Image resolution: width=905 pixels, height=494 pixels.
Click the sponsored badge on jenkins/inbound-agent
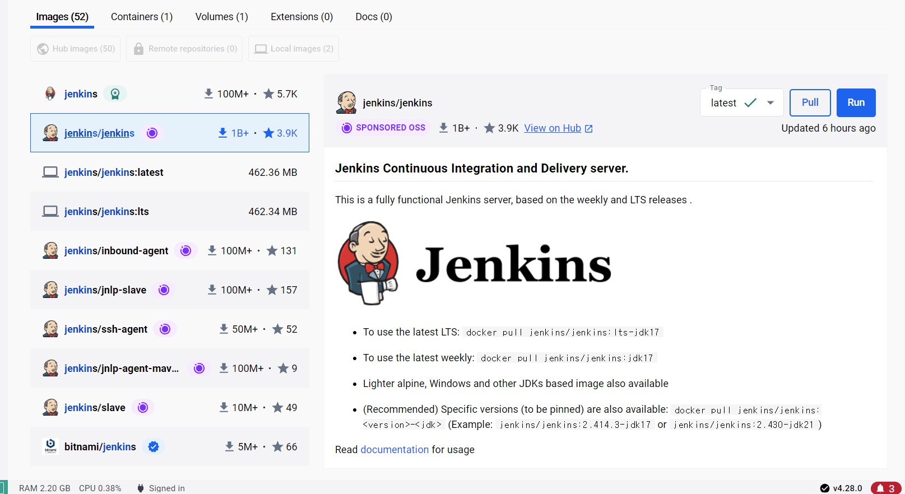pyautogui.click(x=185, y=250)
